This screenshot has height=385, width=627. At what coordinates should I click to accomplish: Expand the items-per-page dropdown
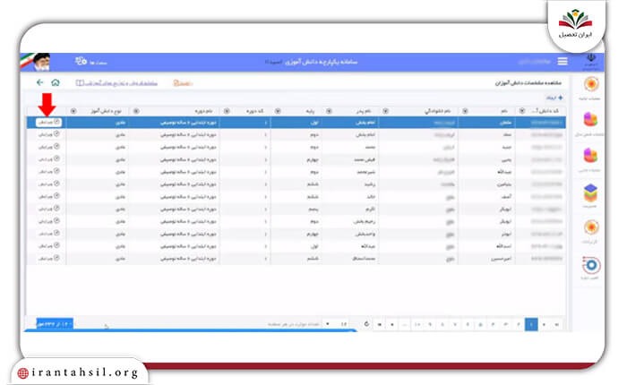335,324
